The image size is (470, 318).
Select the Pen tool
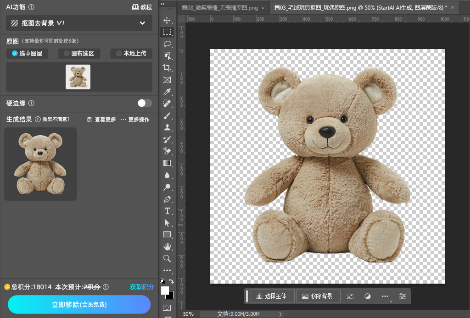pyautogui.click(x=167, y=199)
